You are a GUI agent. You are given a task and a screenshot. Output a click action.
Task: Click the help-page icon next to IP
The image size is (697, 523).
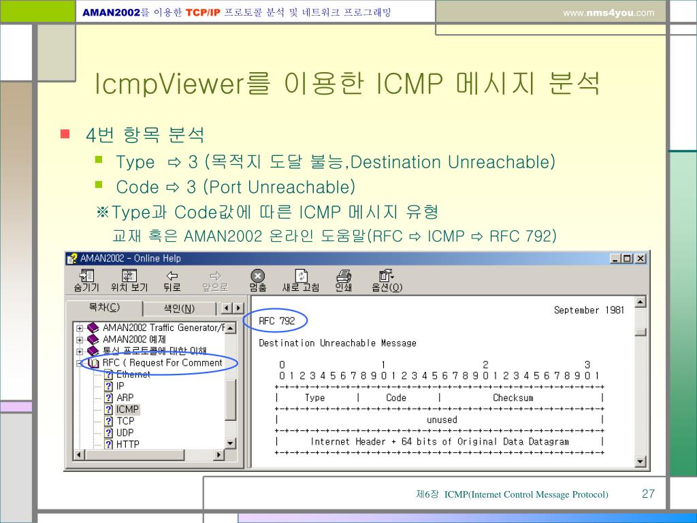[x=109, y=386]
